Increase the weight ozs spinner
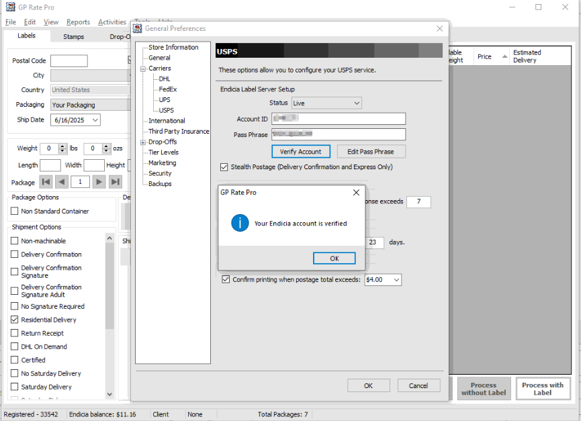This screenshot has height=421, width=581. pyautogui.click(x=106, y=146)
